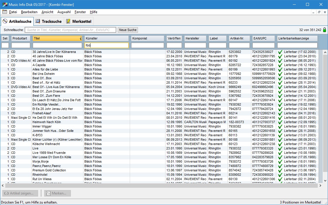Sort by the Titel column header

point(57,38)
